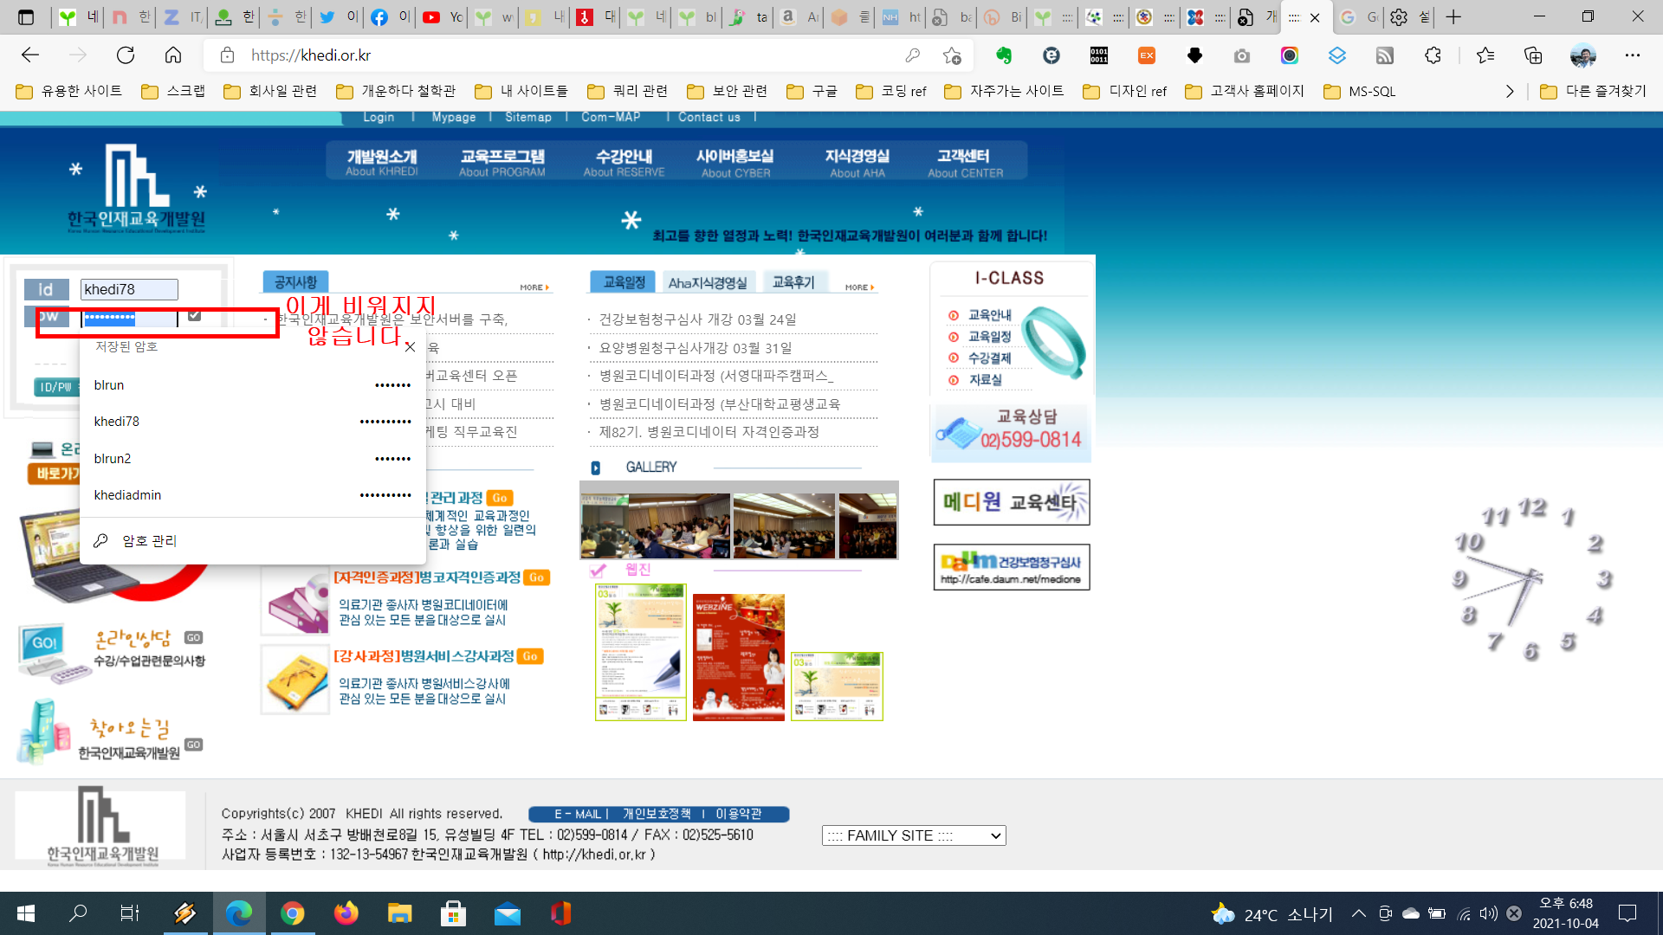Switch to 교육일정 tab
This screenshot has width=1663, height=935.
tap(624, 282)
